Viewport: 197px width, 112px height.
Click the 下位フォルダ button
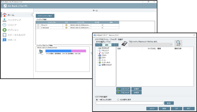(x=123, y=93)
